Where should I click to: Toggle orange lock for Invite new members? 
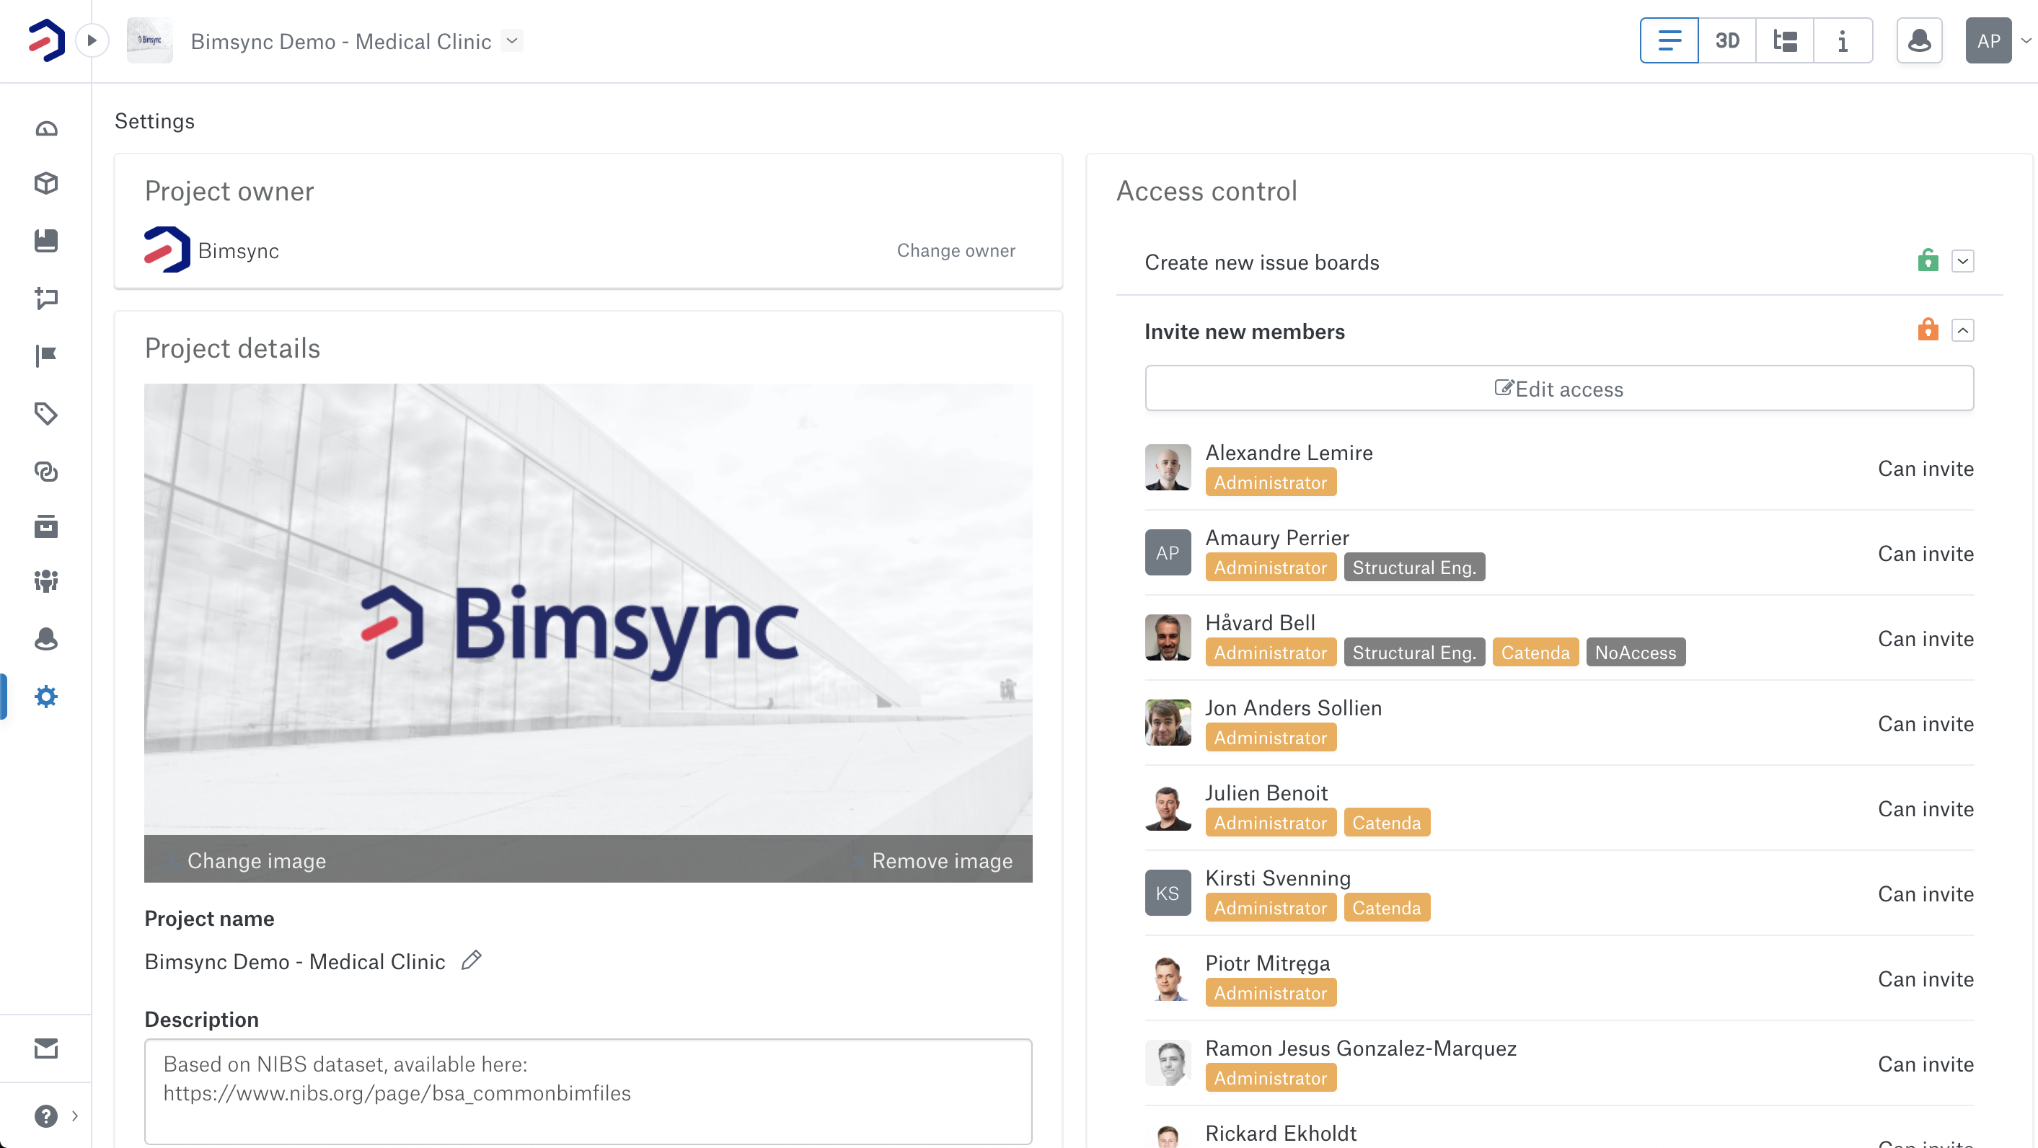tap(1928, 329)
